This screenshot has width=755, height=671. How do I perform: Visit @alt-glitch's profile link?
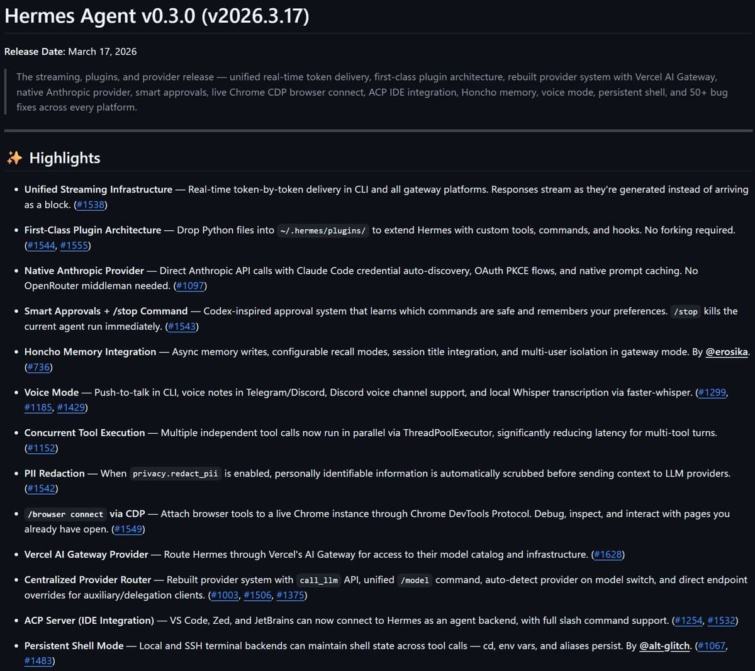pos(664,646)
